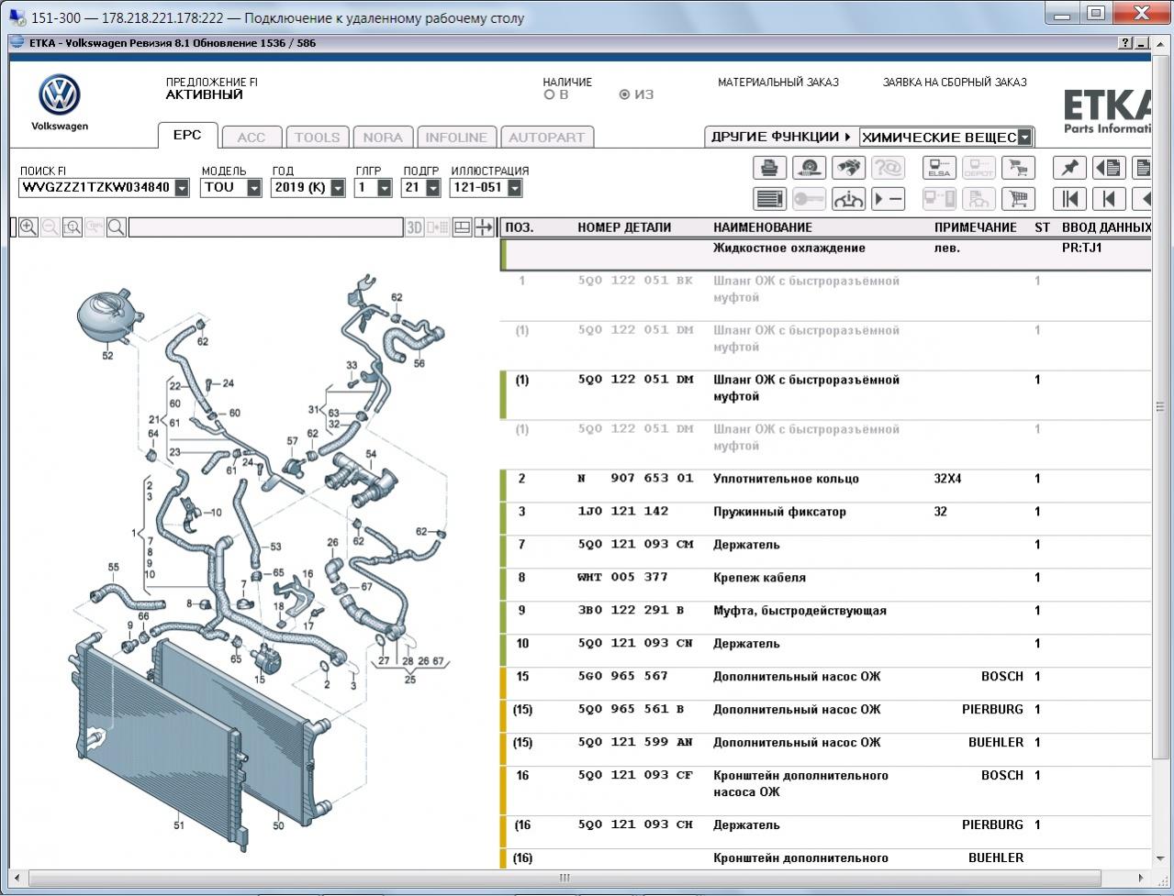
Task: Click the list view icon
Action: pos(770,198)
